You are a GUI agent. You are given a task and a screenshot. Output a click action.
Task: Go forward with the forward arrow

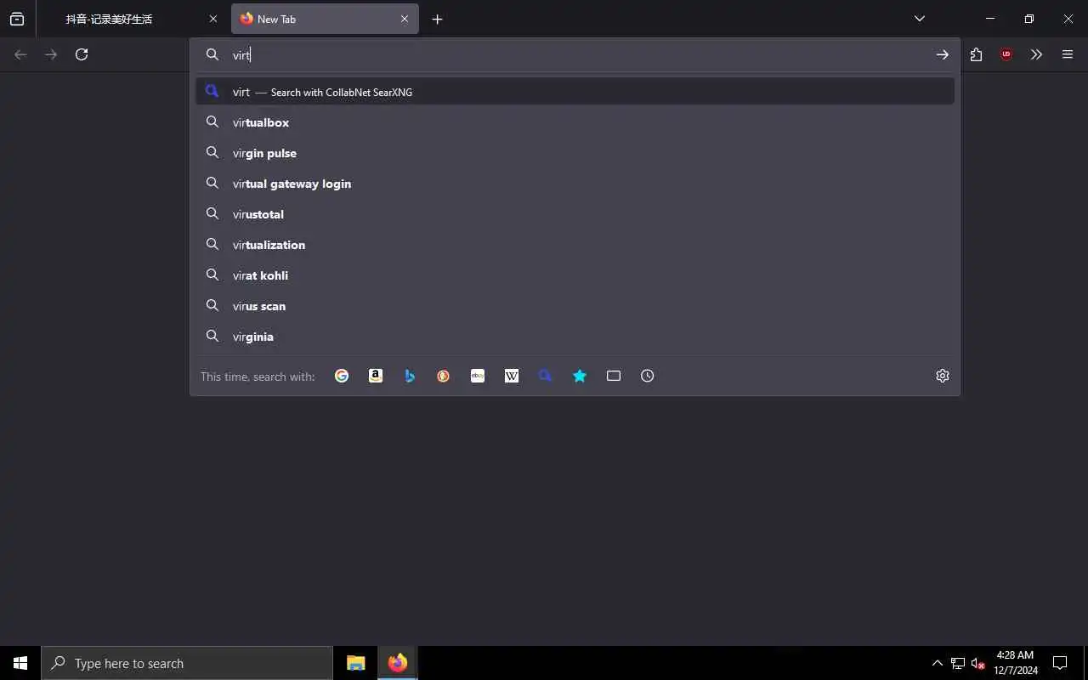51,54
